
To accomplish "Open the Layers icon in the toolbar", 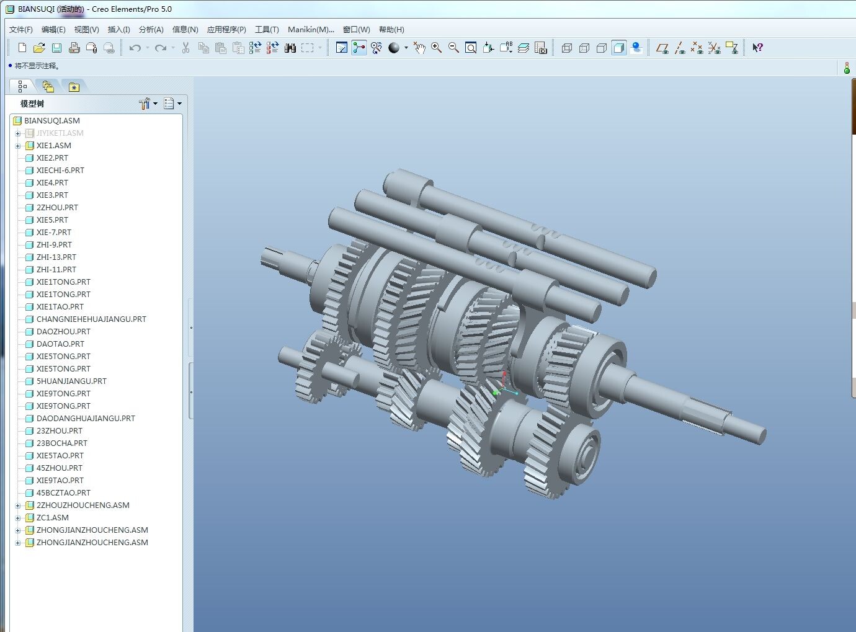I will (x=523, y=48).
